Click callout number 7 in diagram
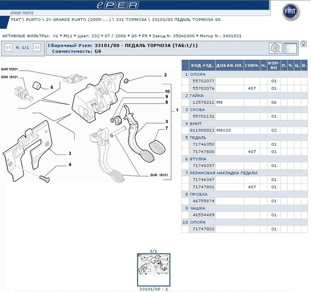The width and height of the screenshot is (311, 292). [167, 128]
